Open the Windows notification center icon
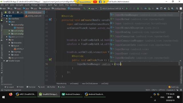The image size is (183, 103). (x=178, y=97)
